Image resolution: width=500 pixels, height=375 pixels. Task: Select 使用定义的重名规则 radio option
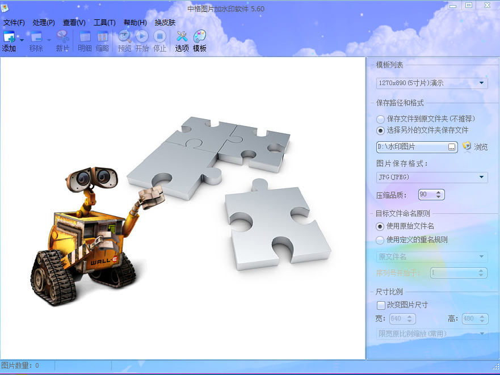click(380, 240)
